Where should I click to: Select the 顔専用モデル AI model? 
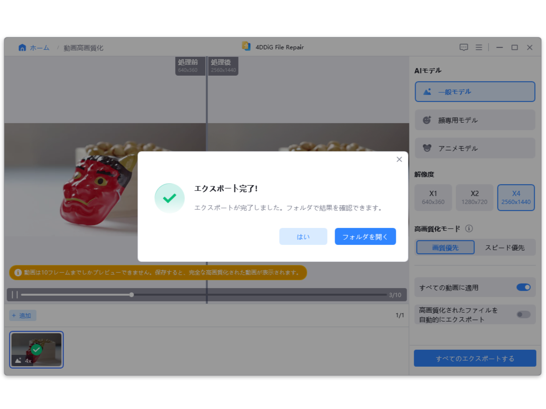[x=474, y=120]
